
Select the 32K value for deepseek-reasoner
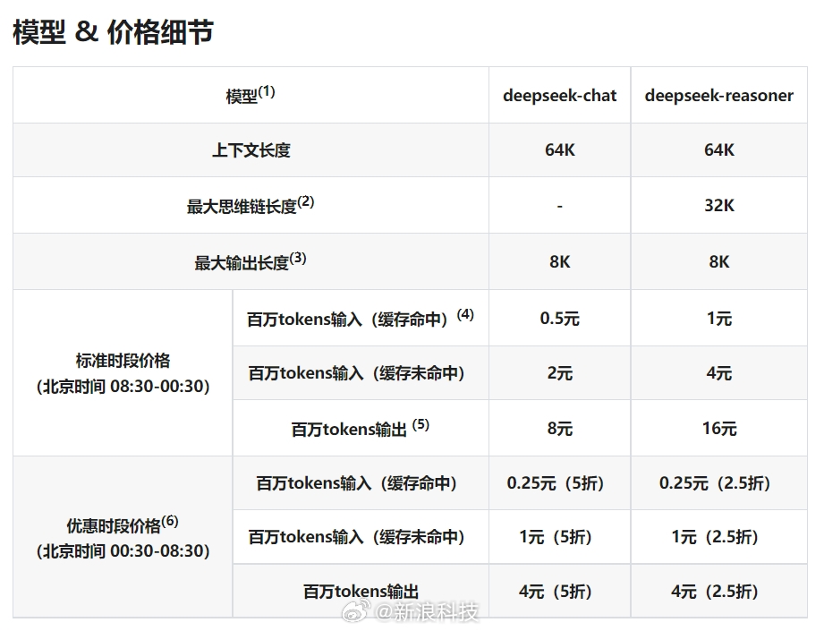(718, 205)
